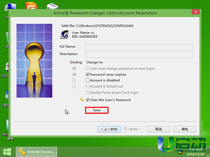Image resolution: width=210 pixels, height=157 pixels.
Task: Focus the Full Name input field
Action: click(139, 47)
